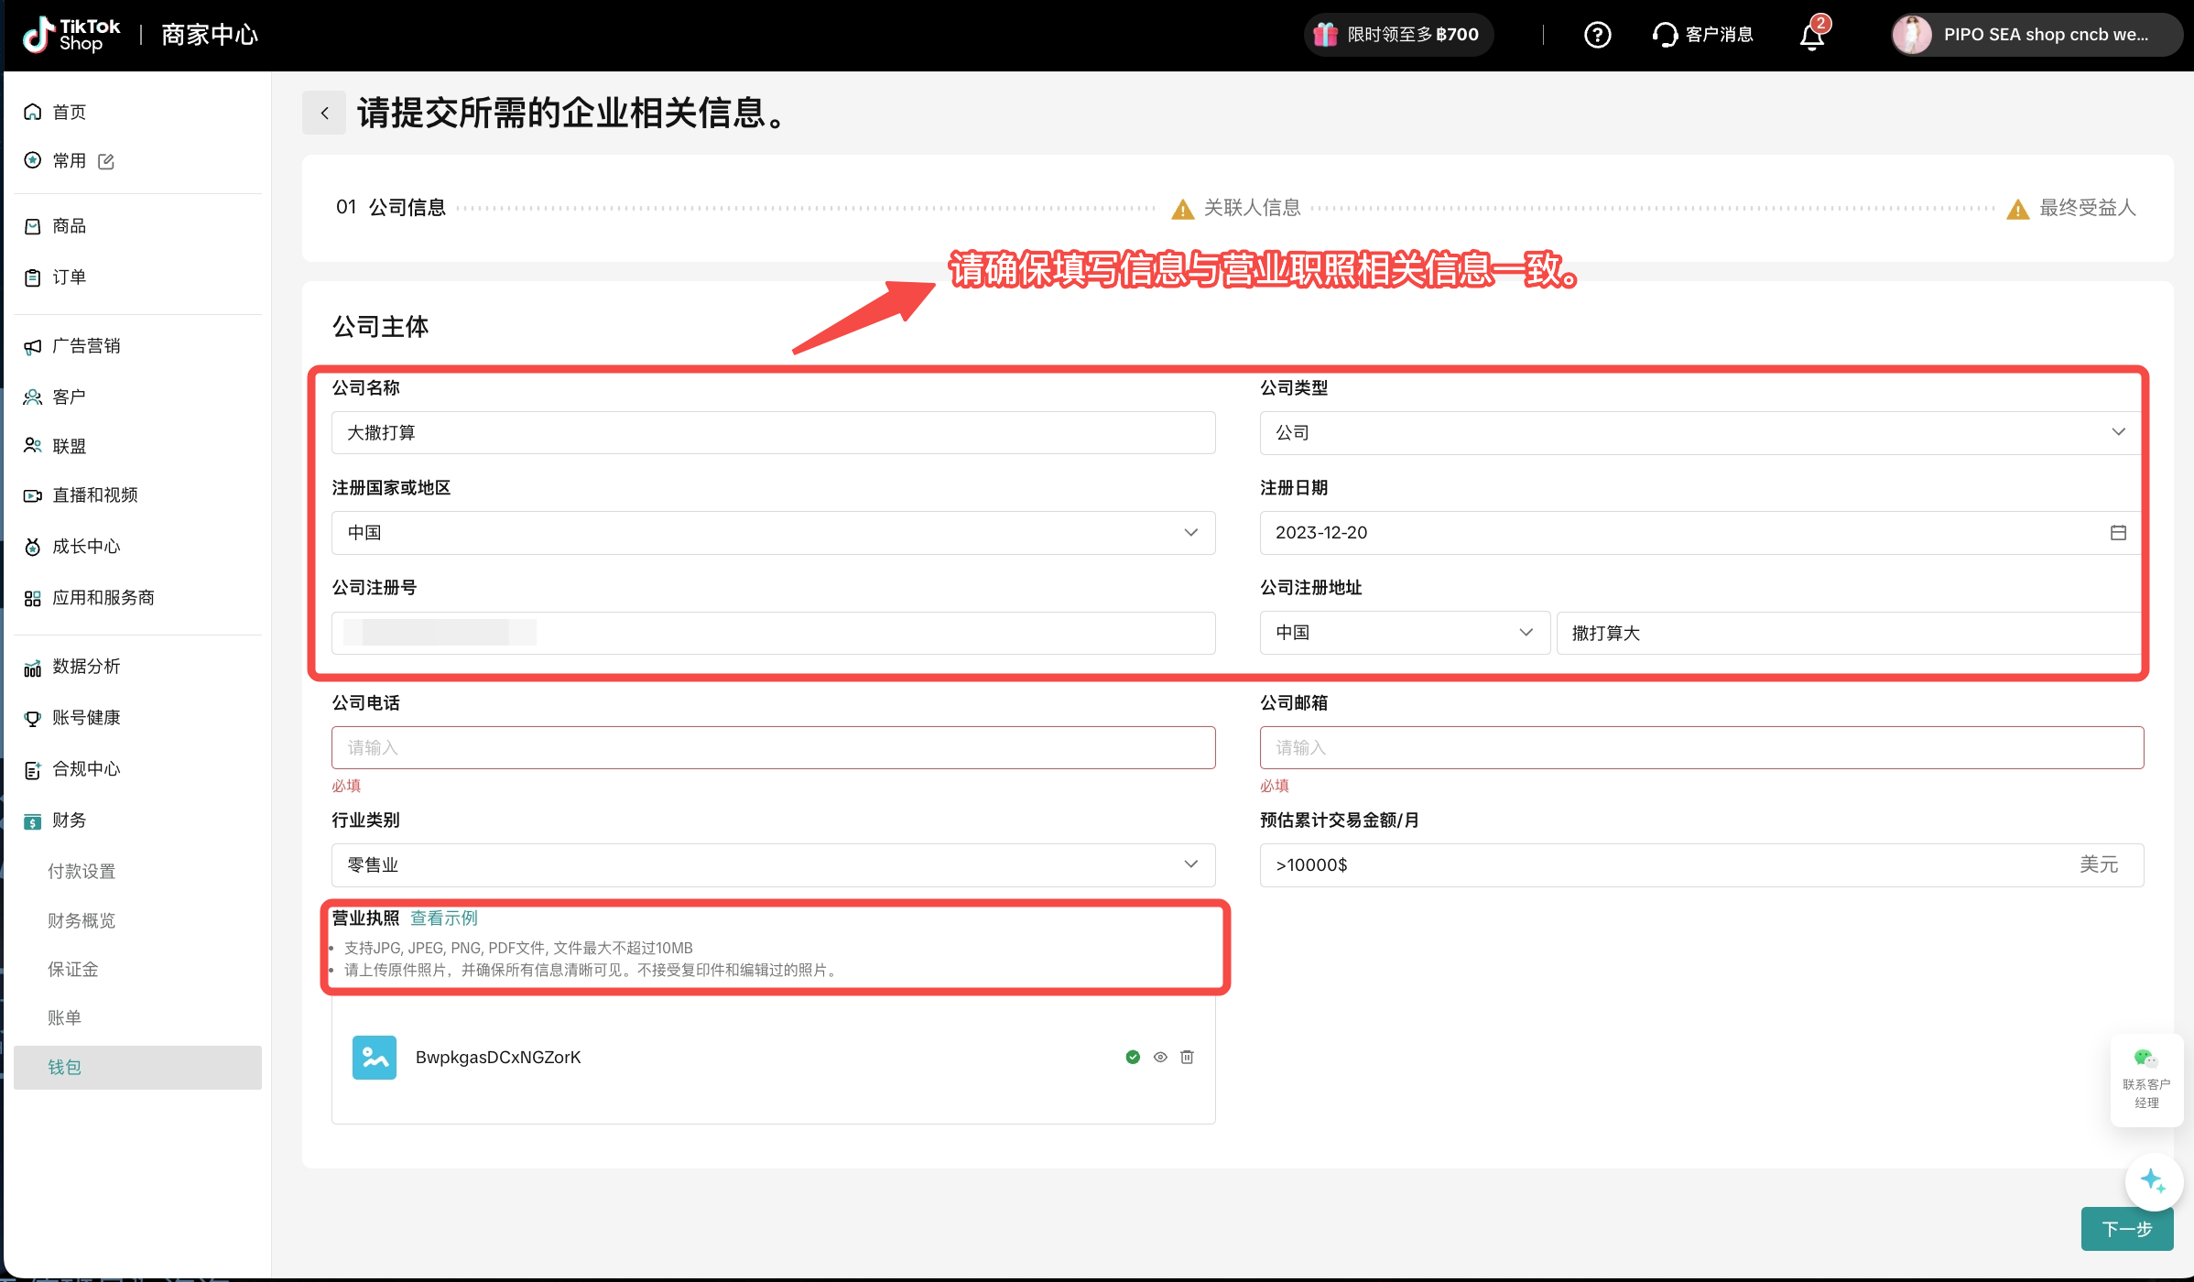This screenshot has width=2194, height=1282.
Task: Open notifications bell icon
Action: 1811,36
